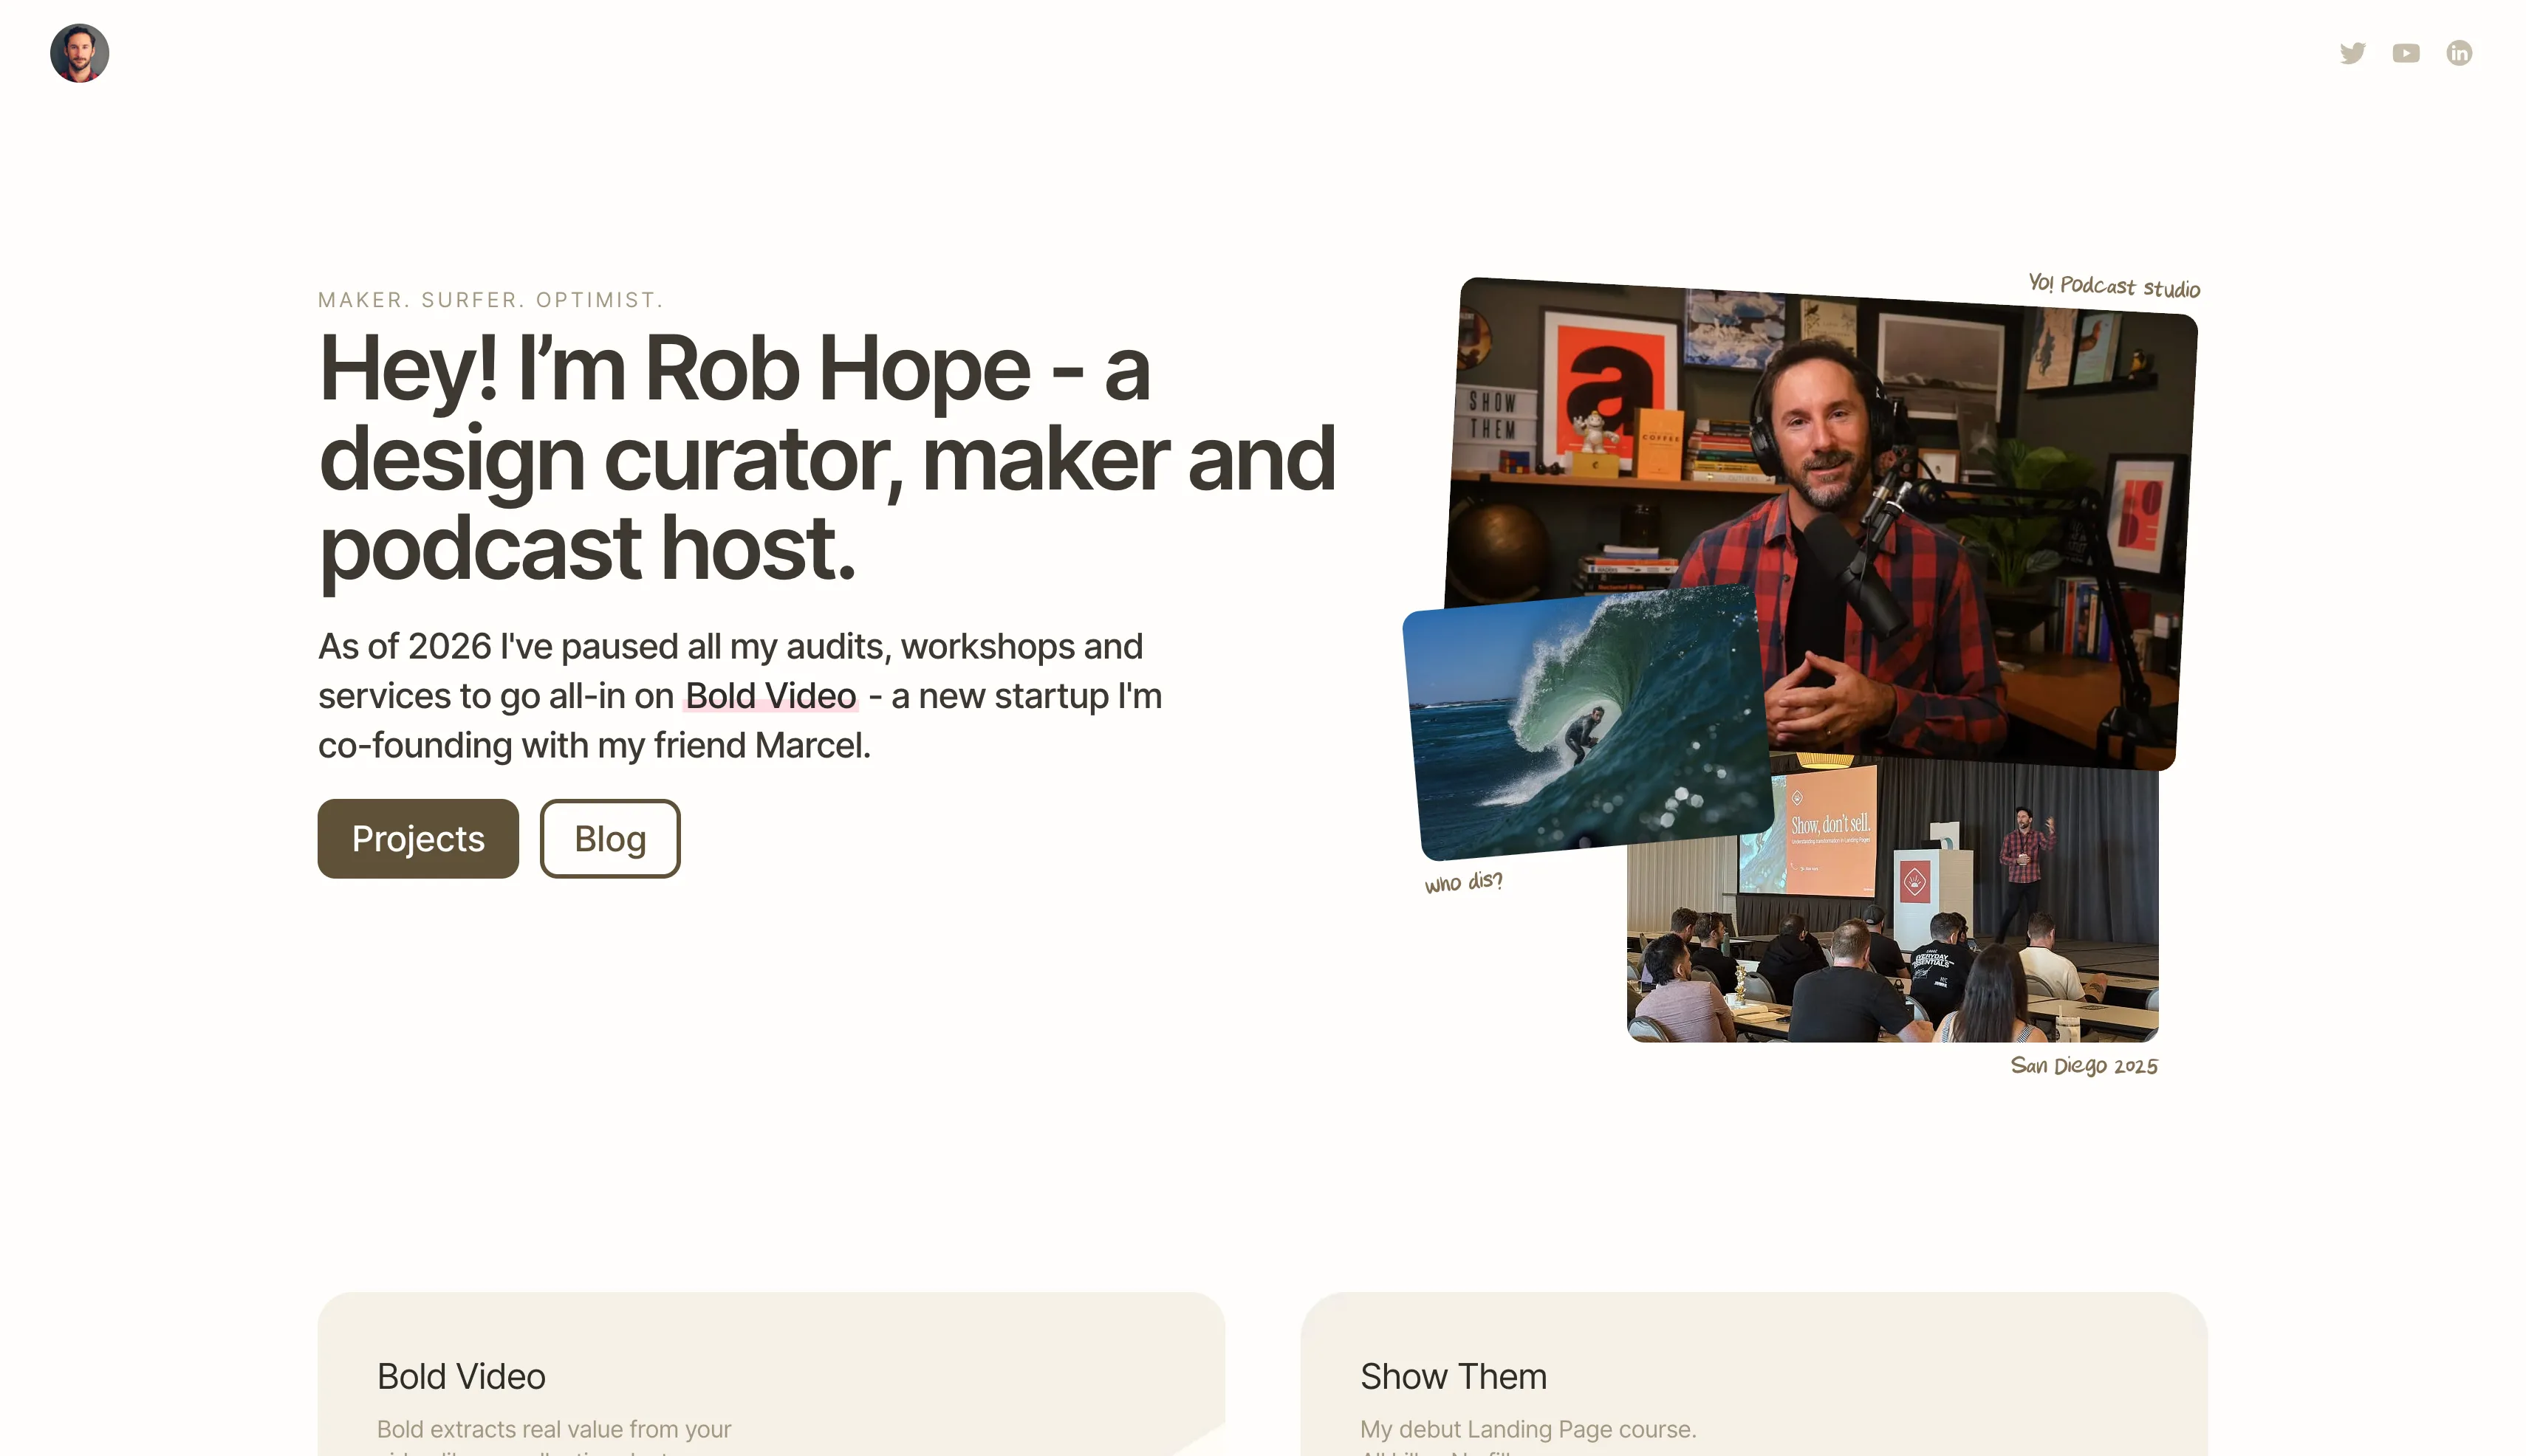Click the "MAKER. SURFER. OPTIMIST." tagline
Image resolution: width=2526 pixels, height=1456 pixels.
point(490,300)
